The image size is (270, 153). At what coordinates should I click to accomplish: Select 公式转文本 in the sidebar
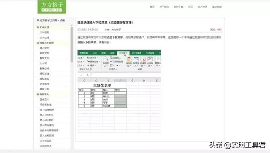point(46,146)
